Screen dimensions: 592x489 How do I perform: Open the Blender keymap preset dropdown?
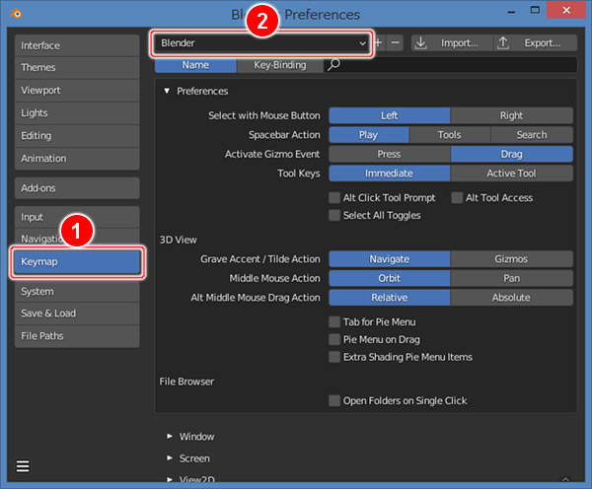(x=261, y=43)
